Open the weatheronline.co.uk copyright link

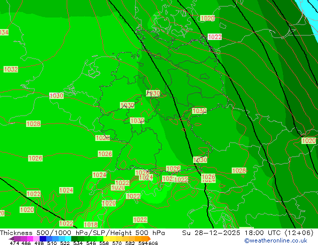(275, 240)
